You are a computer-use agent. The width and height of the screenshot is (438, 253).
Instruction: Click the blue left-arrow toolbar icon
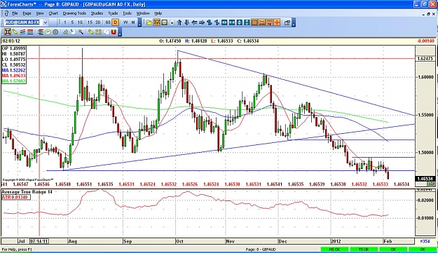[x=194, y=22]
